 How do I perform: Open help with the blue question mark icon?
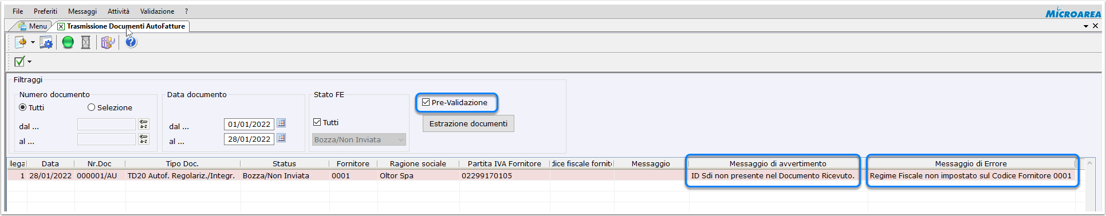(131, 42)
